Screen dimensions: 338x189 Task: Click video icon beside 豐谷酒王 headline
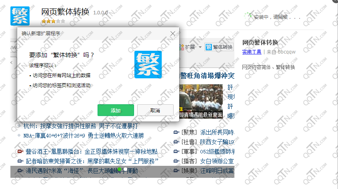pos(20,152)
